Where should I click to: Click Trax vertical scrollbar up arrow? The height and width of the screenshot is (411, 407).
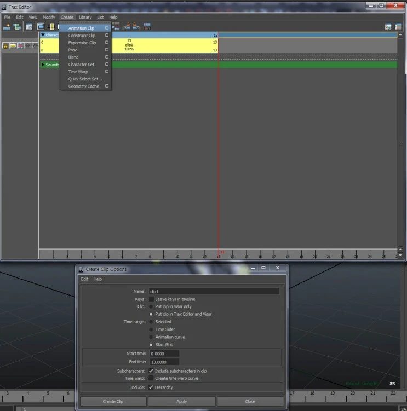400,34
